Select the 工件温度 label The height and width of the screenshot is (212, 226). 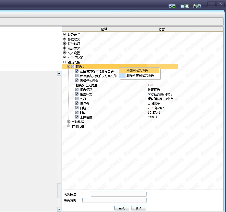click(x=86, y=117)
